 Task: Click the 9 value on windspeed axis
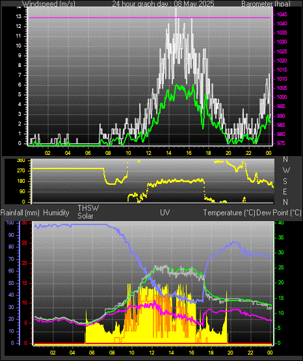click(x=20, y=55)
